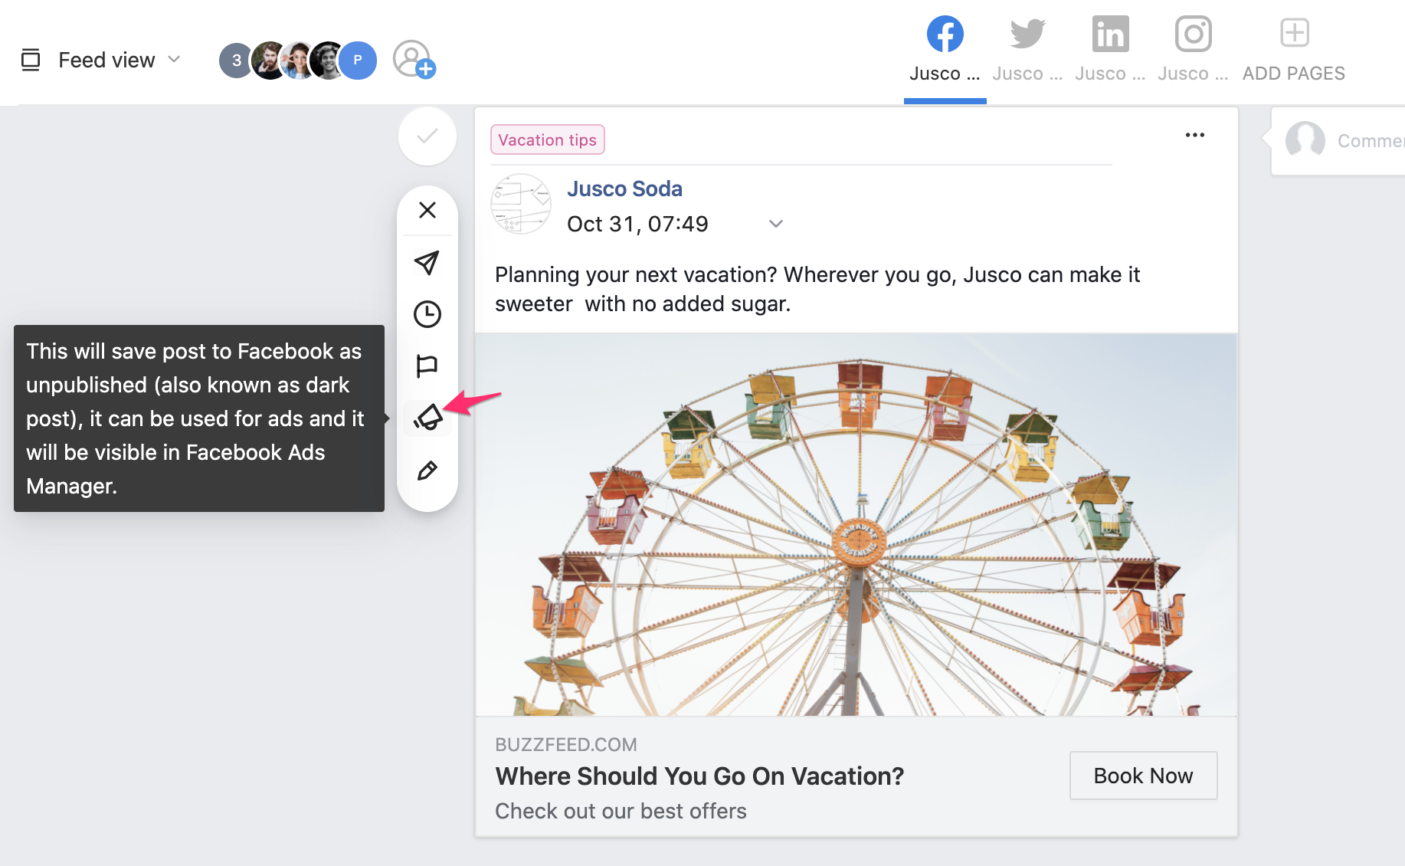Click the pencil edit post icon
The width and height of the screenshot is (1405, 866).
(427, 471)
